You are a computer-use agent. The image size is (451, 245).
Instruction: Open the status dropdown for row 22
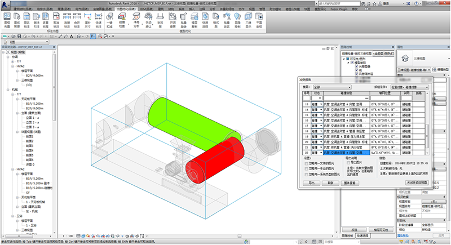coord(320,153)
